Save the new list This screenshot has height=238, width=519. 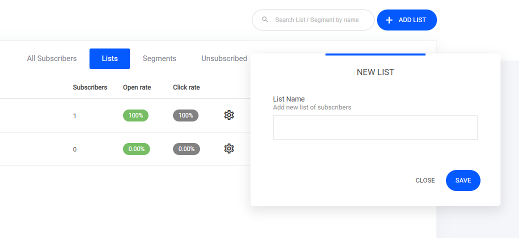(463, 180)
